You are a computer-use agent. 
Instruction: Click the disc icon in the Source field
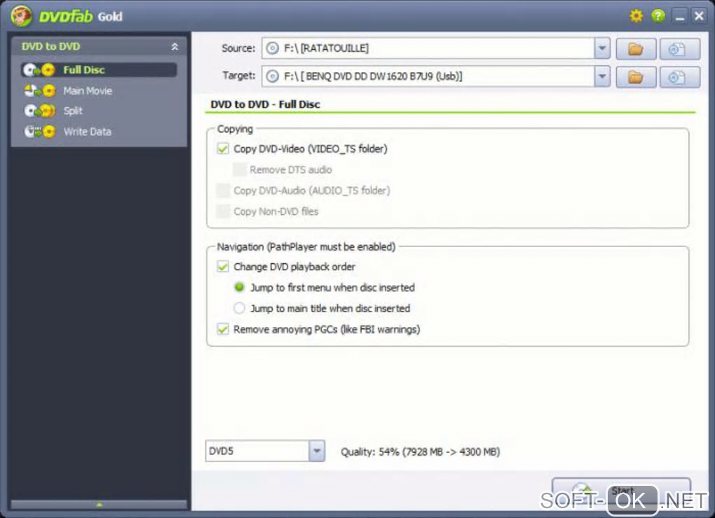(272, 48)
